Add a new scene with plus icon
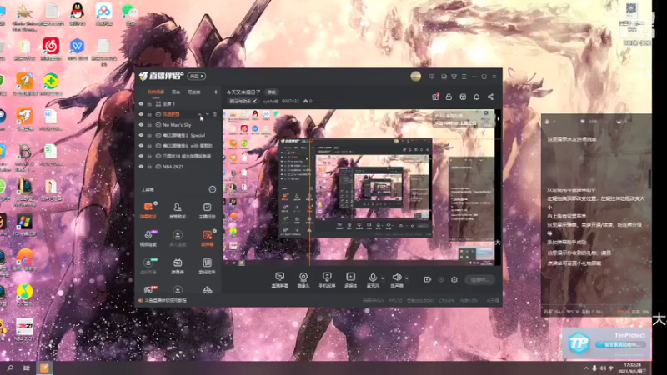Image resolution: width=667 pixels, height=375 pixels. click(216, 92)
